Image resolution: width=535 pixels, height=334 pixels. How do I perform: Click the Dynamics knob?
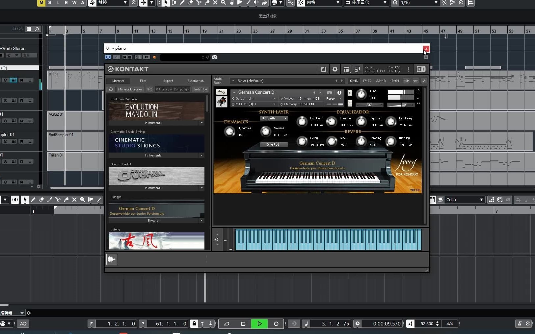click(x=229, y=132)
